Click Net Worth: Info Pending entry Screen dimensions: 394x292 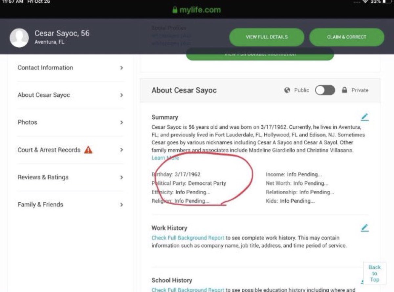tap(297, 183)
